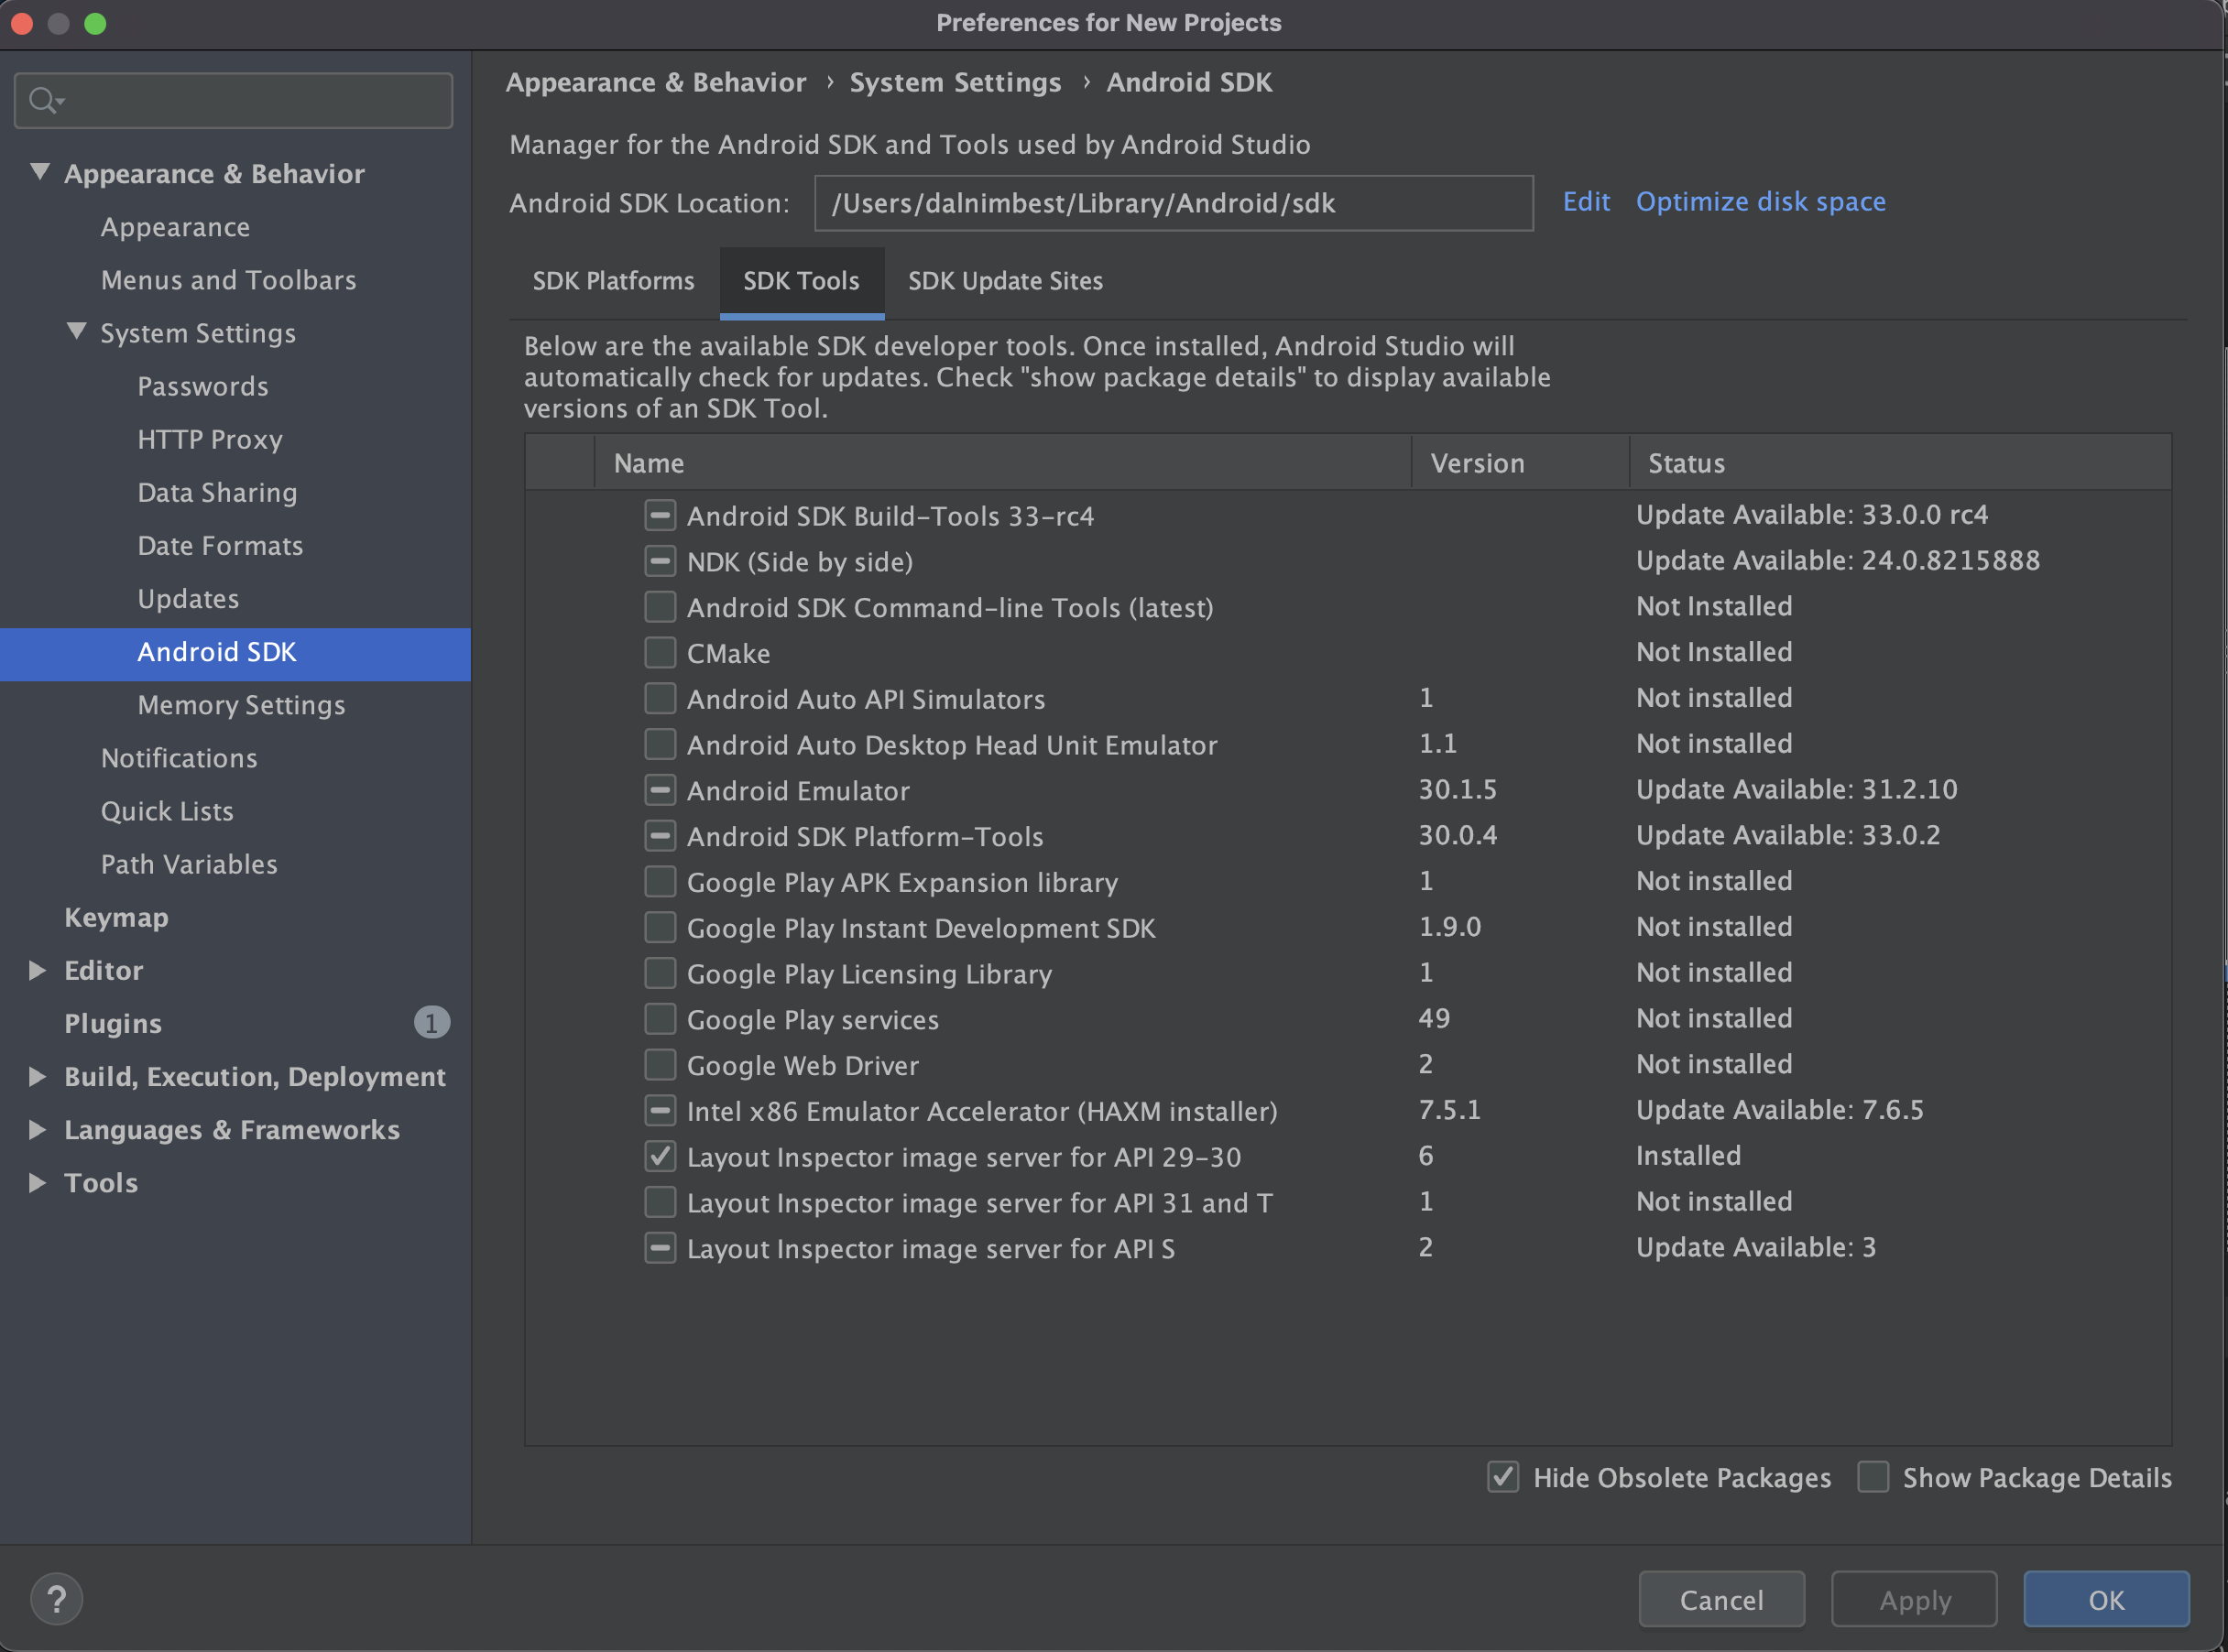Toggle Android Emulator checkbox
The width and height of the screenshot is (2228, 1652).
point(661,790)
